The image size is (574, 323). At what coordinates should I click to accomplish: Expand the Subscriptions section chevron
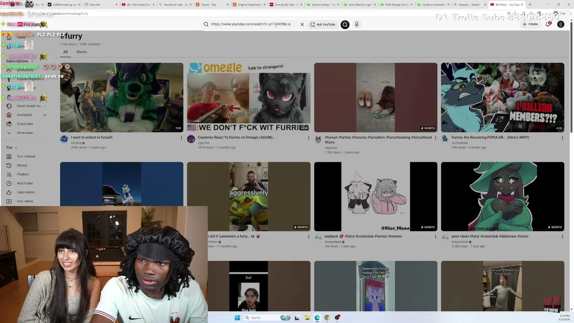pyautogui.click(x=32, y=61)
